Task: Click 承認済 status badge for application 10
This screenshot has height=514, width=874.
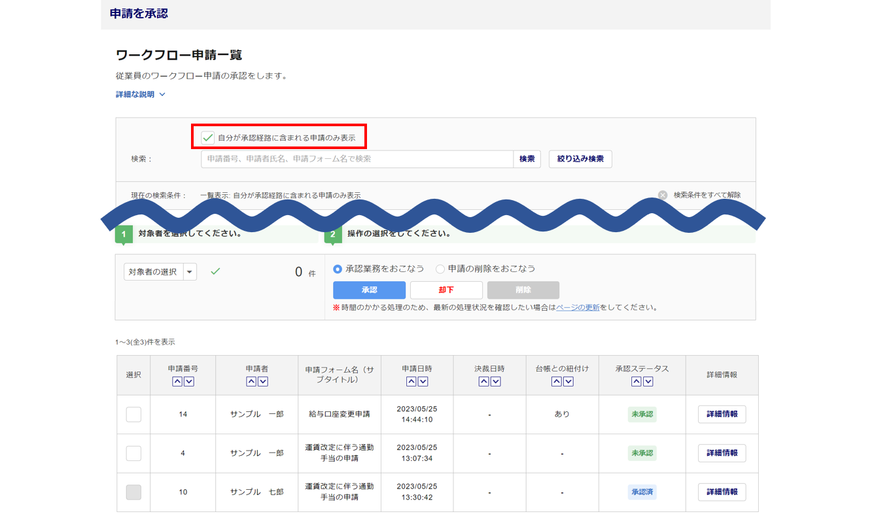Action: click(642, 492)
